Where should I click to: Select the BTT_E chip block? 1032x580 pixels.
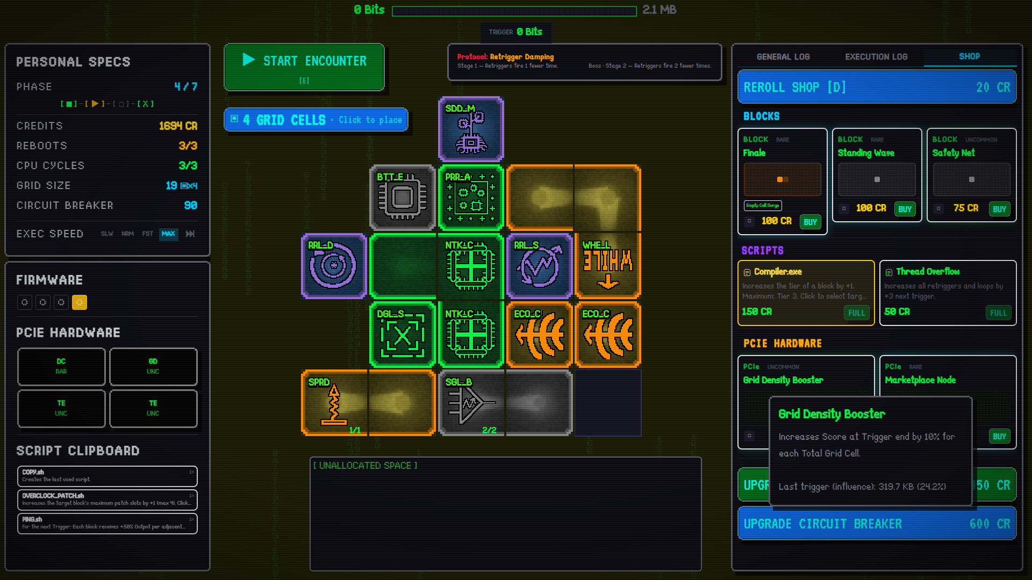tap(403, 198)
